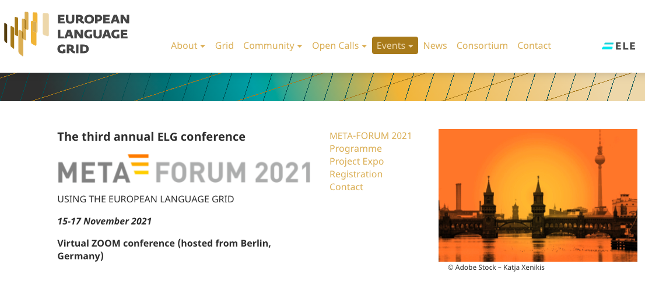The image size is (645, 296).
Task: Select Contact in the top navigation
Action: (534, 45)
